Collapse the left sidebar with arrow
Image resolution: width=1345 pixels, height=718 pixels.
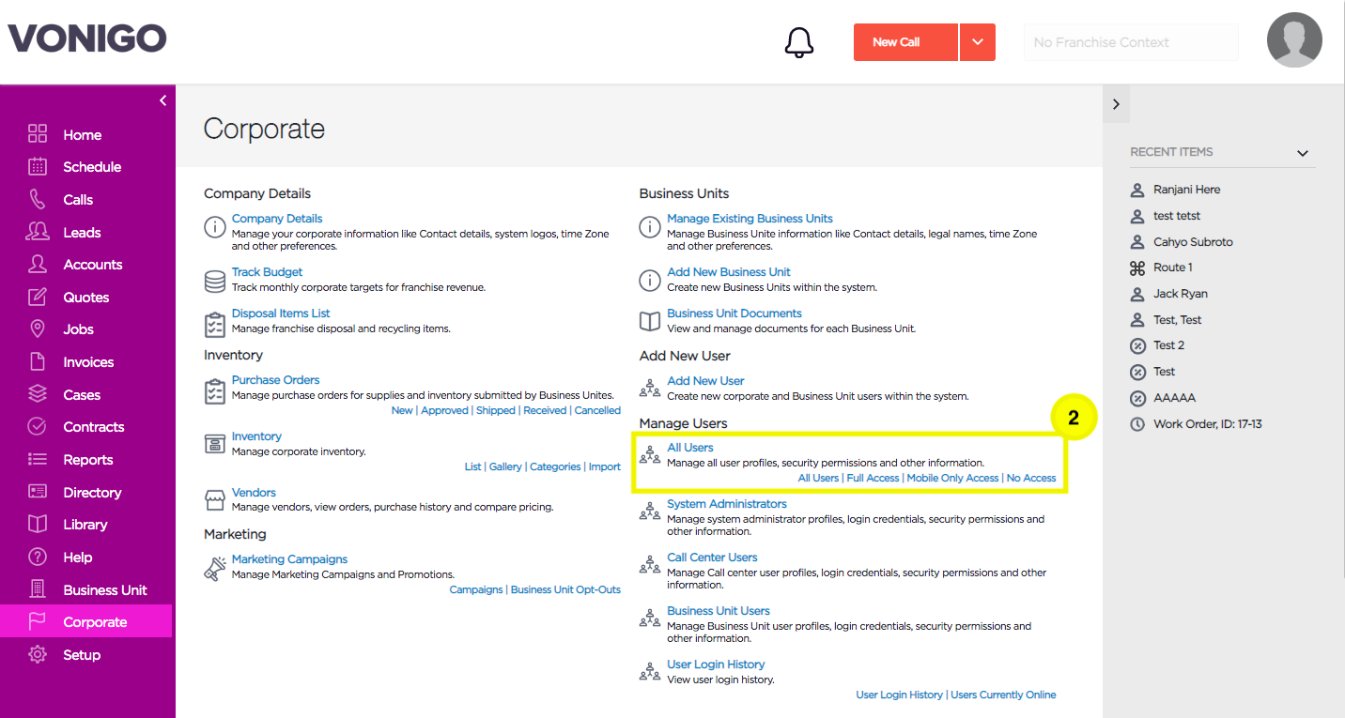[162, 100]
